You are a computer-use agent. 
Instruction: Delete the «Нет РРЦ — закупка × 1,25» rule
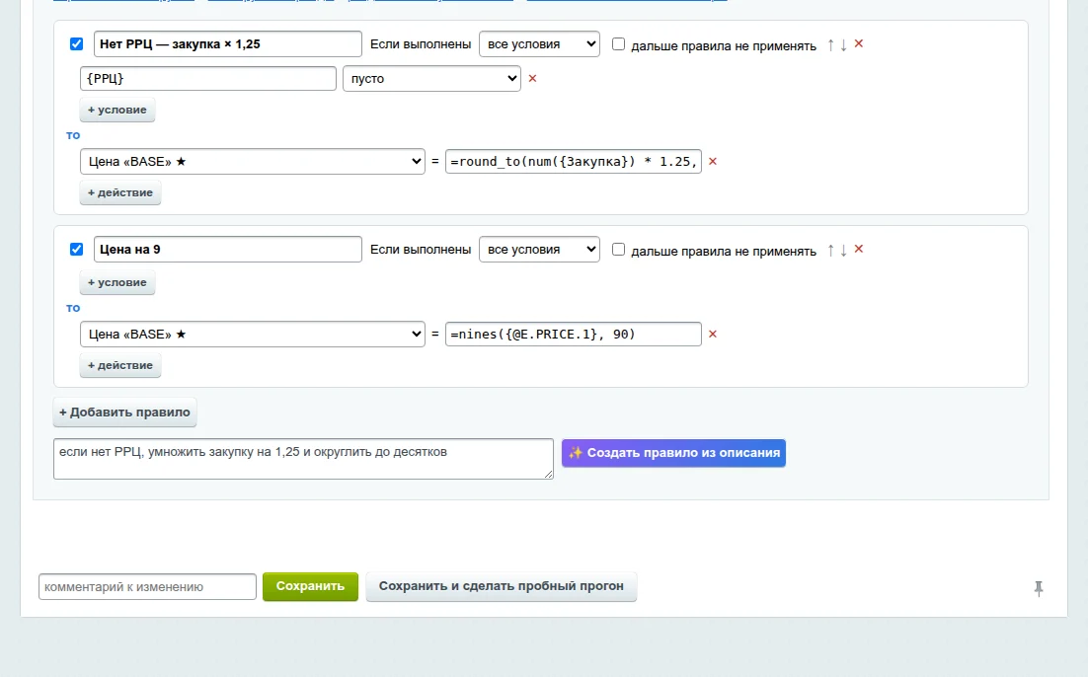coord(859,43)
